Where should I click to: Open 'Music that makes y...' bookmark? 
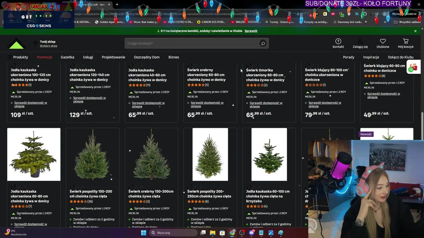pos(143,22)
